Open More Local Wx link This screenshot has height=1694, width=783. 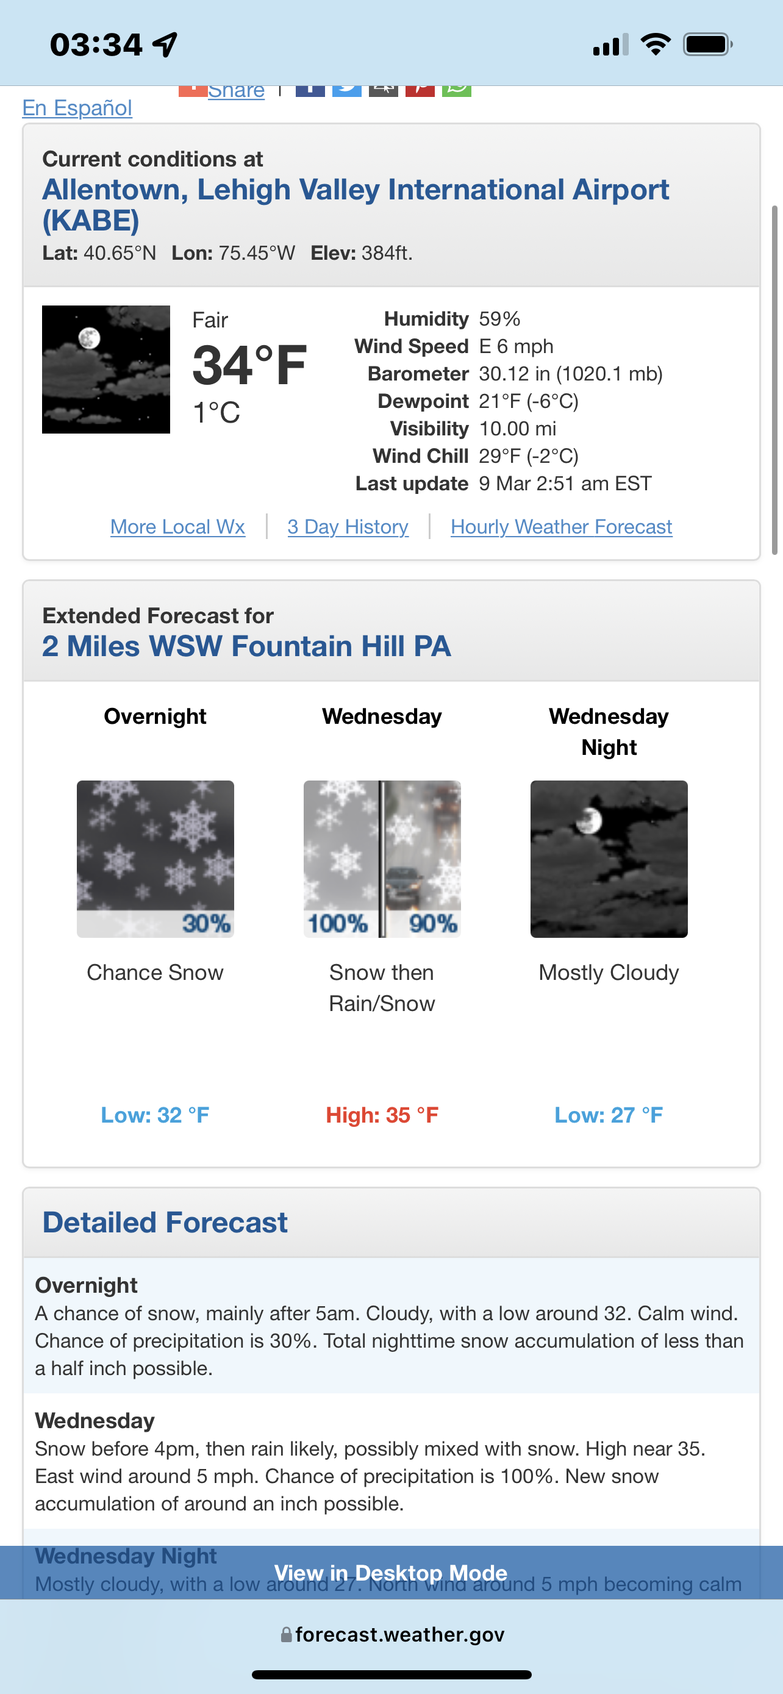point(177,527)
